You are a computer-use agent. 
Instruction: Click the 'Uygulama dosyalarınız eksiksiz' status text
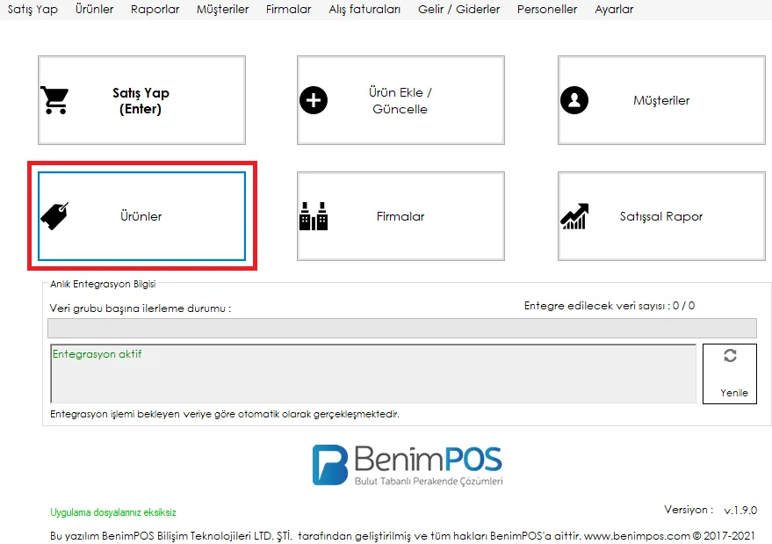[x=113, y=512]
